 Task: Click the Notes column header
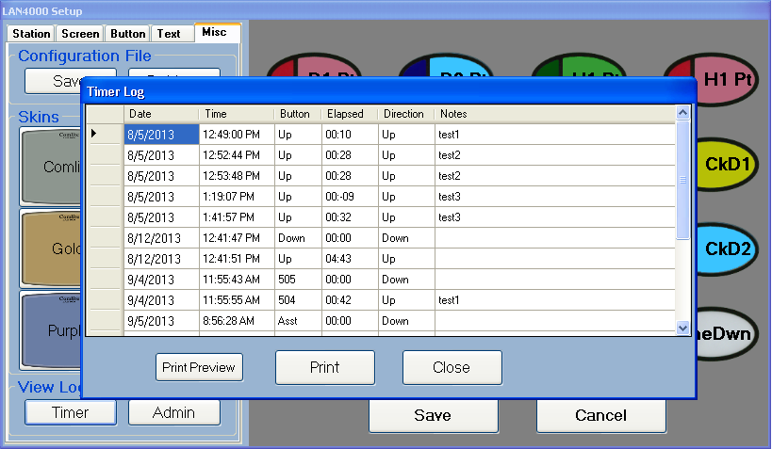point(554,114)
